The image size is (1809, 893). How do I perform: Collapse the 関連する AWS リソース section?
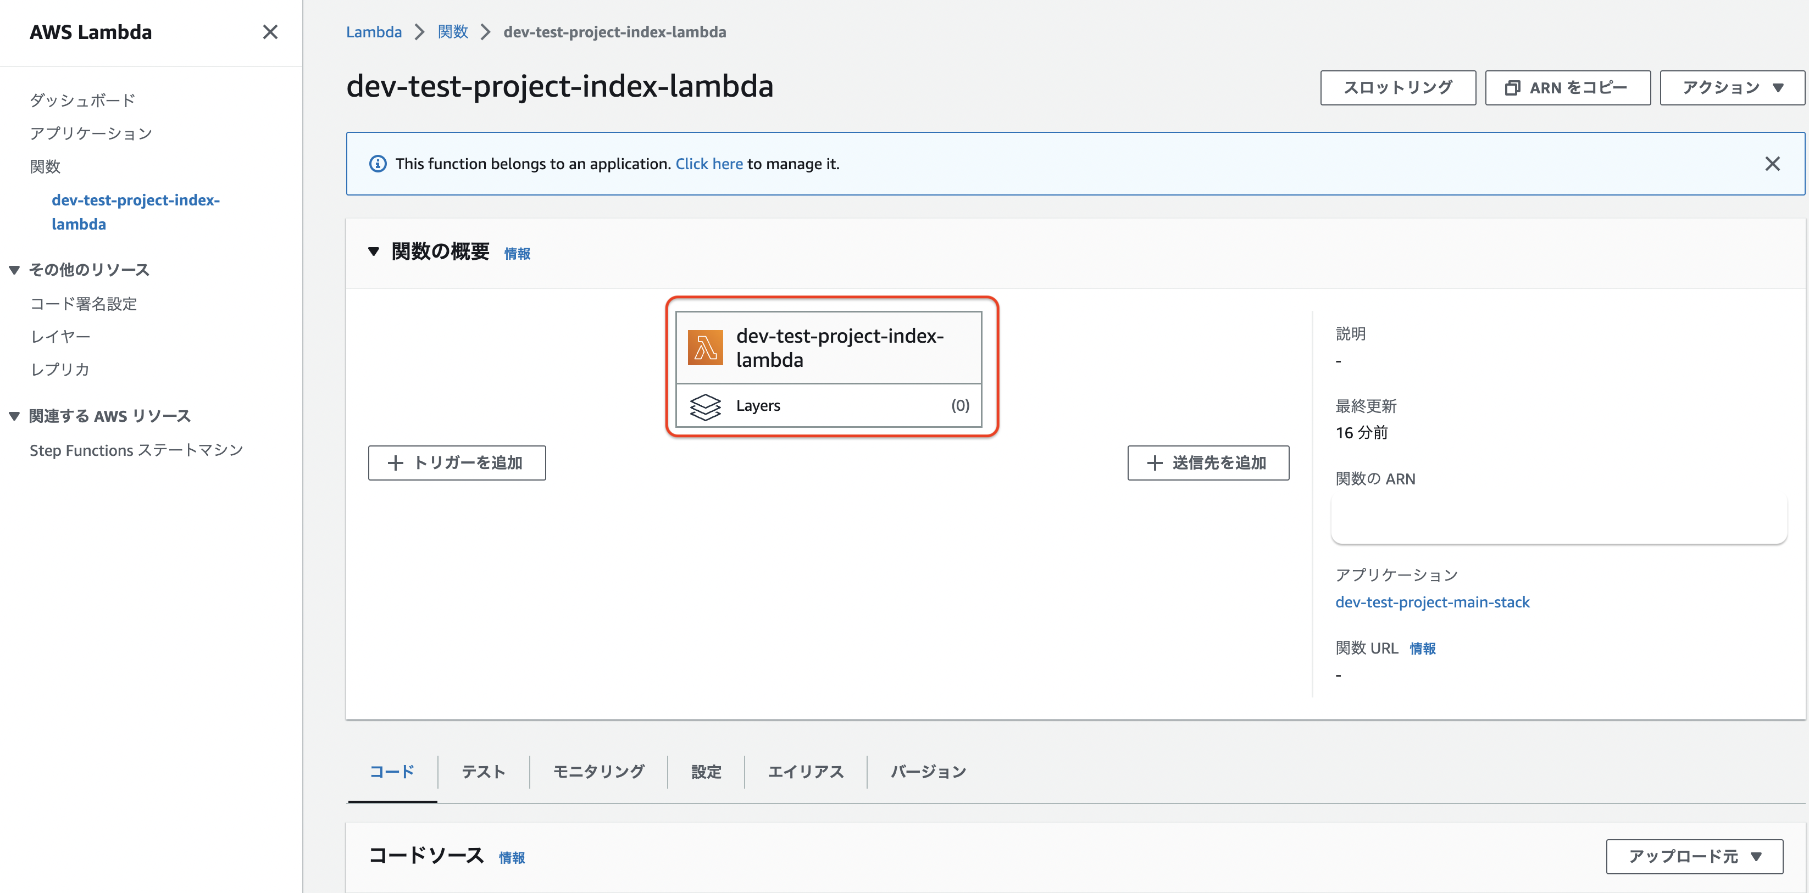[x=13, y=415]
